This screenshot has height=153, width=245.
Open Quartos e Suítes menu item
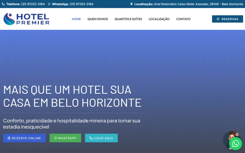(x=128, y=19)
